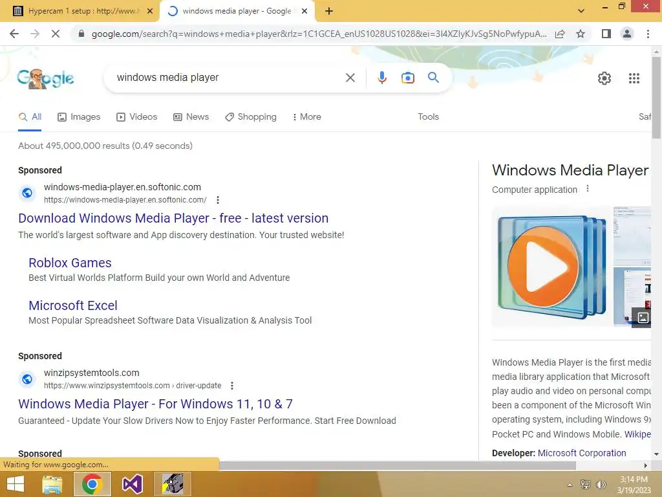
Task: Stop page loading with the X button
Action: pos(56,34)
